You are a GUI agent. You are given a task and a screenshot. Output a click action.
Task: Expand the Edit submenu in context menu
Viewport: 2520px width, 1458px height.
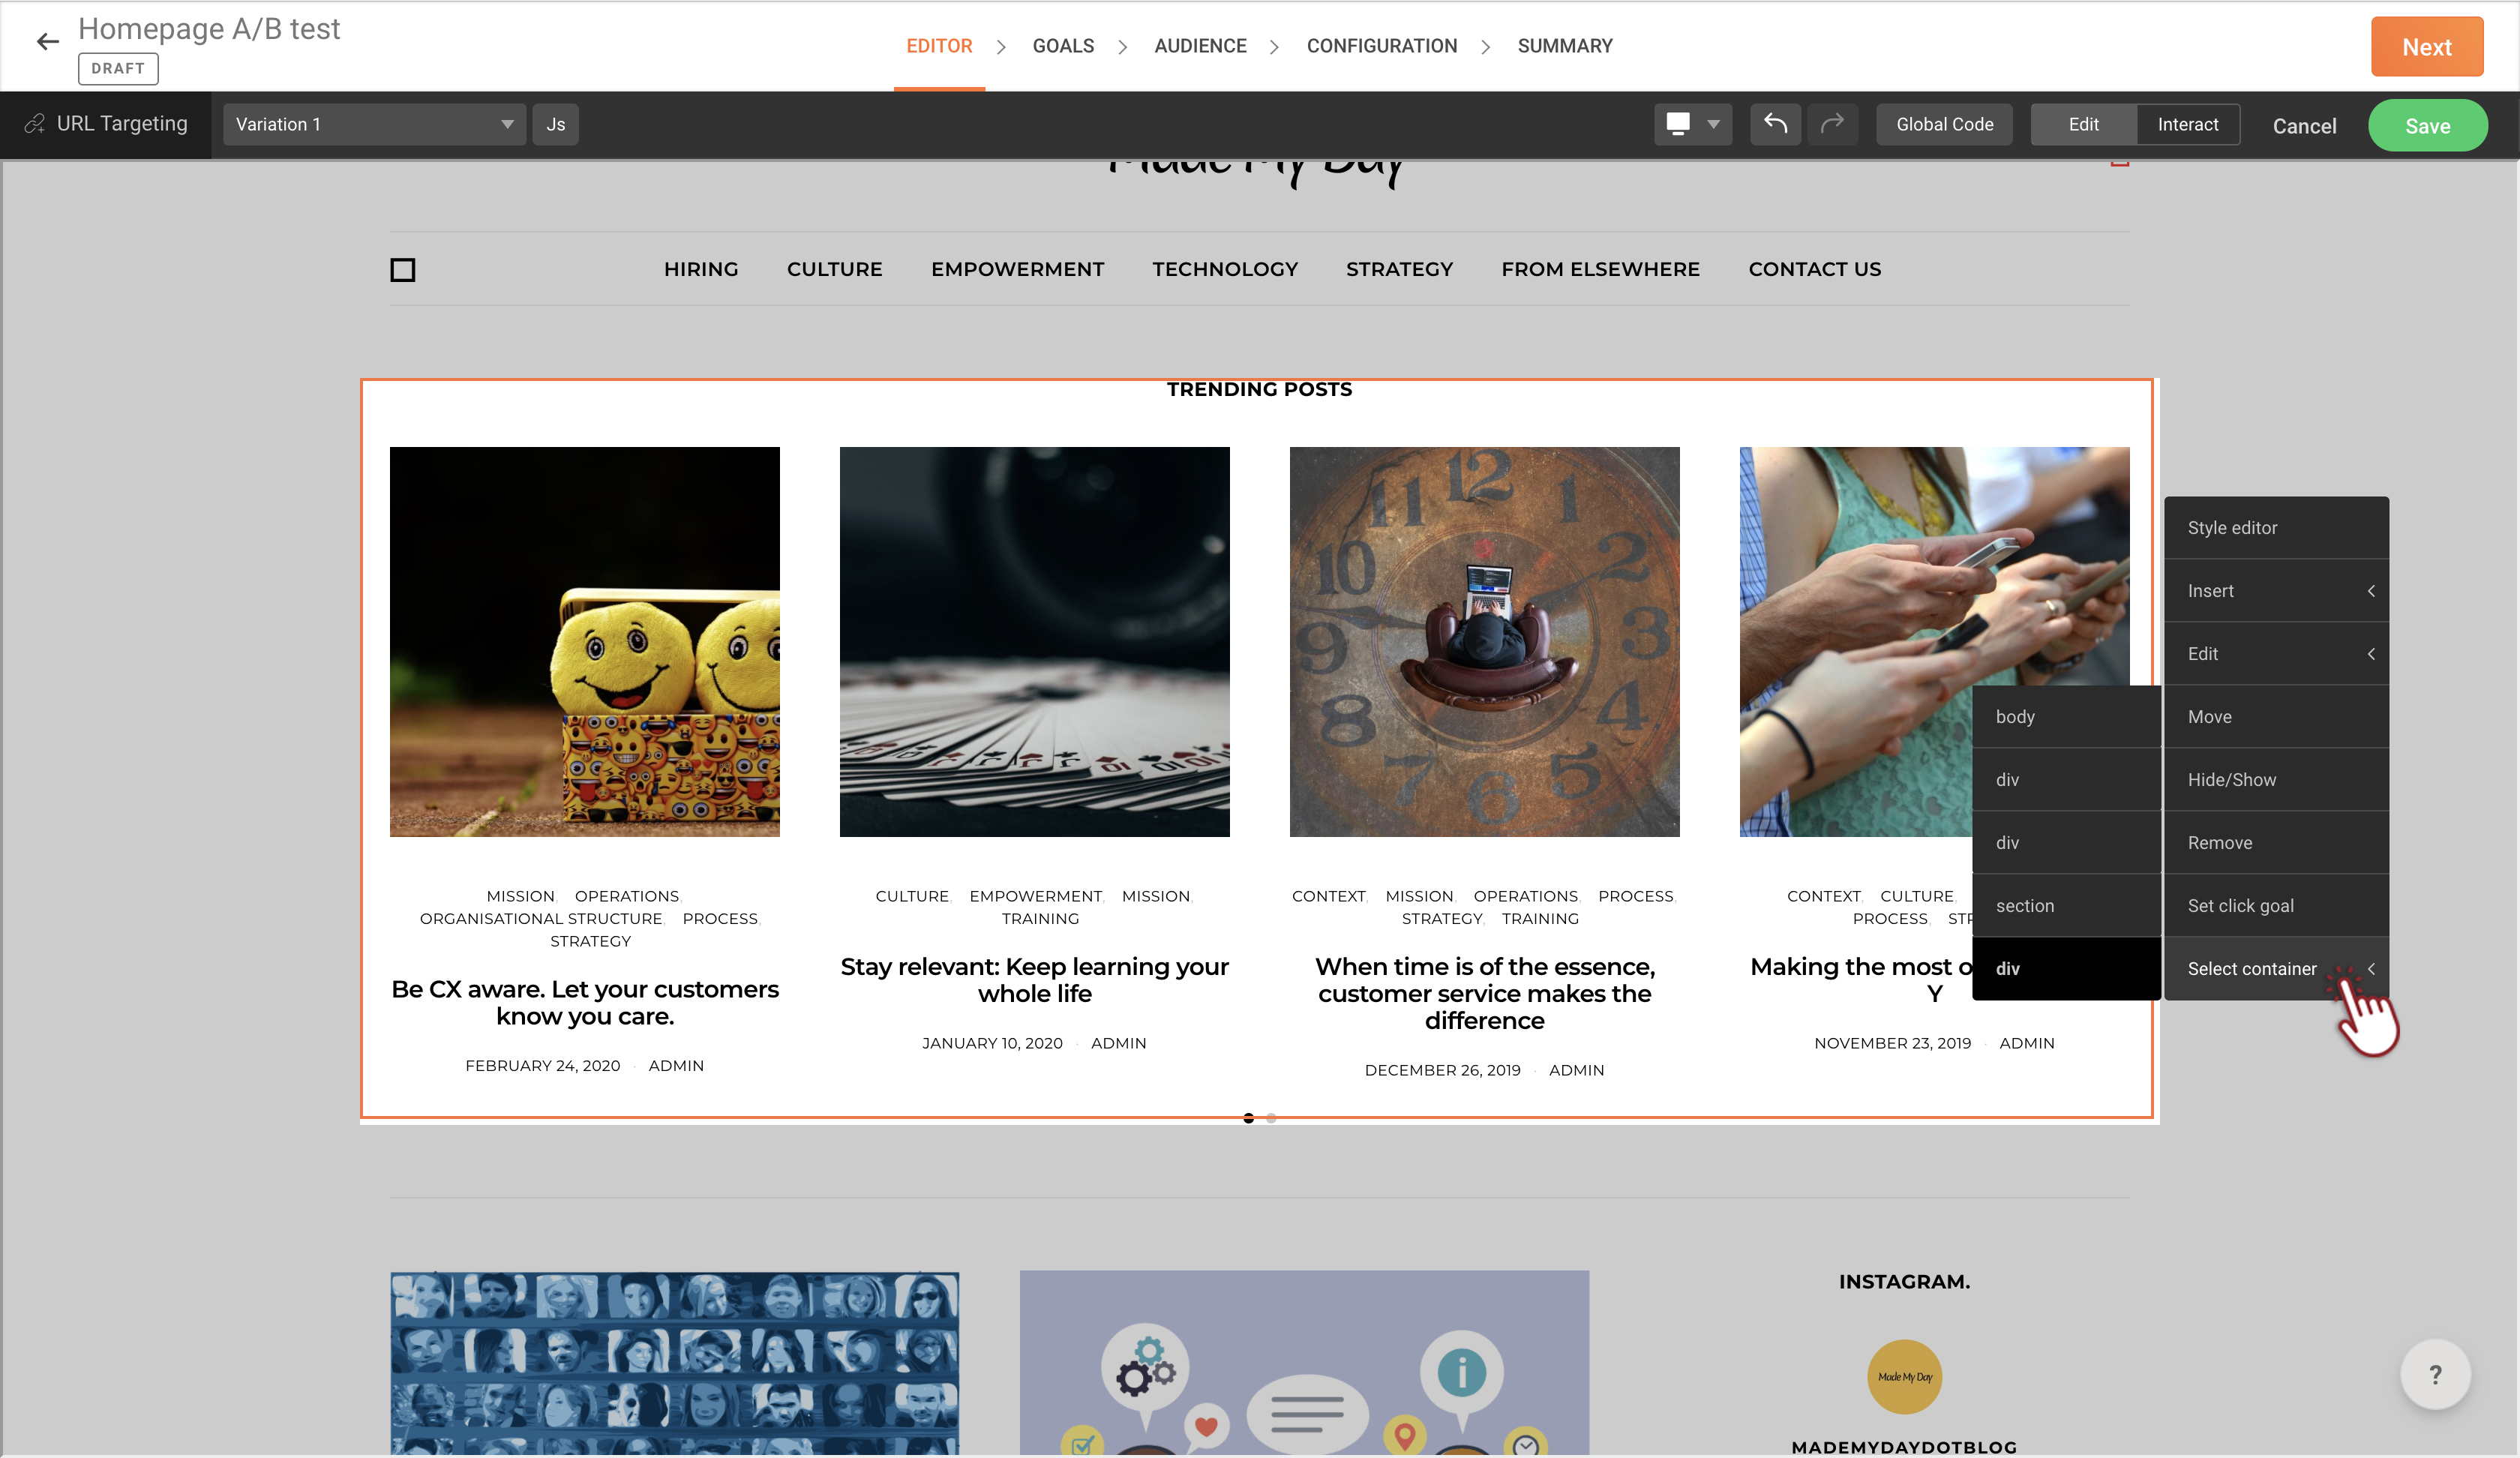(2276, 654)
